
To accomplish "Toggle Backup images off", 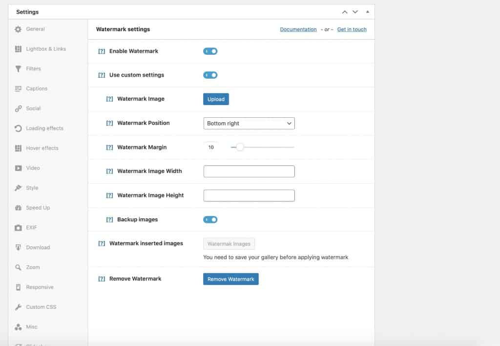I will click(210, 219).
